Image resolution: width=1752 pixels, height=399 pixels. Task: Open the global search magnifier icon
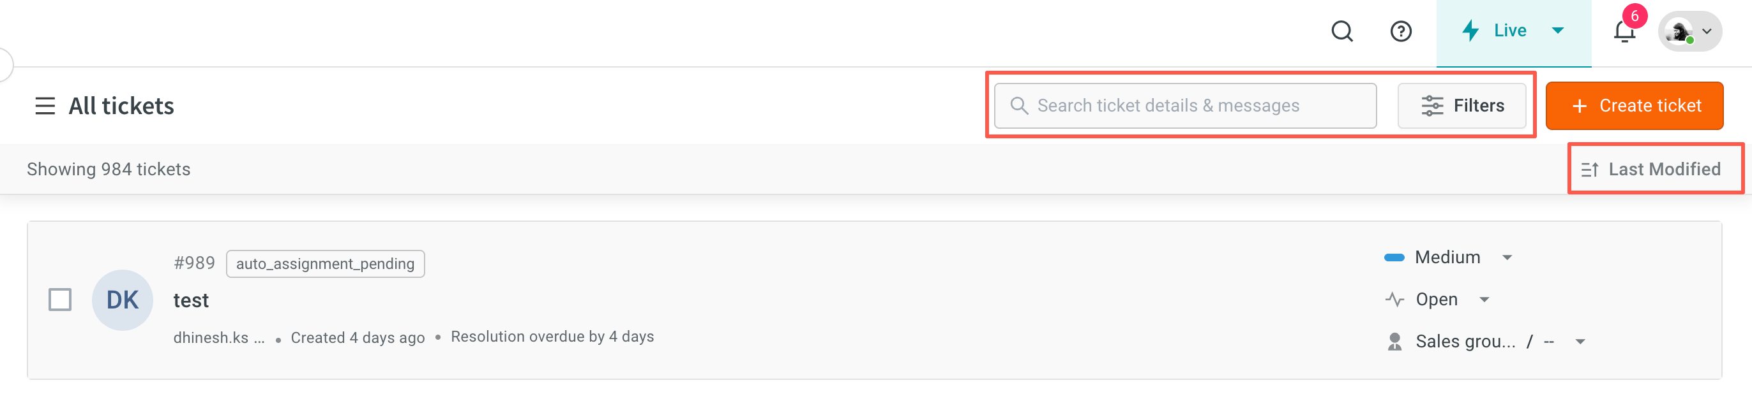click(x=1342, y=31)
